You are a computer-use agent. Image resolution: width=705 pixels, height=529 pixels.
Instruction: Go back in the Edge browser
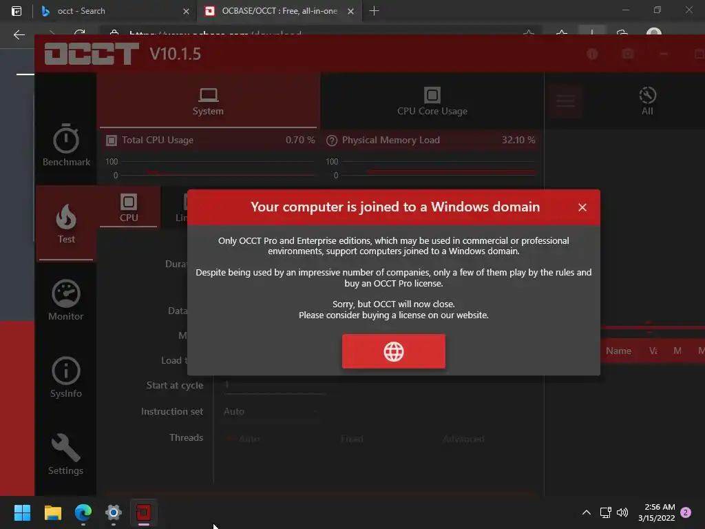tap(19, 34)
